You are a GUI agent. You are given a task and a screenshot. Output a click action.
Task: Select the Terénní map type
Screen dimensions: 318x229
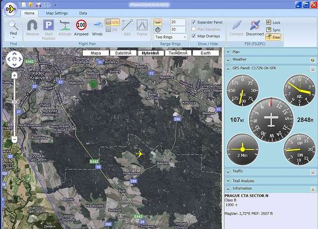(178, 53)
